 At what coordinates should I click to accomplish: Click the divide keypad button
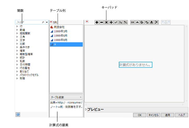(111, 22)
